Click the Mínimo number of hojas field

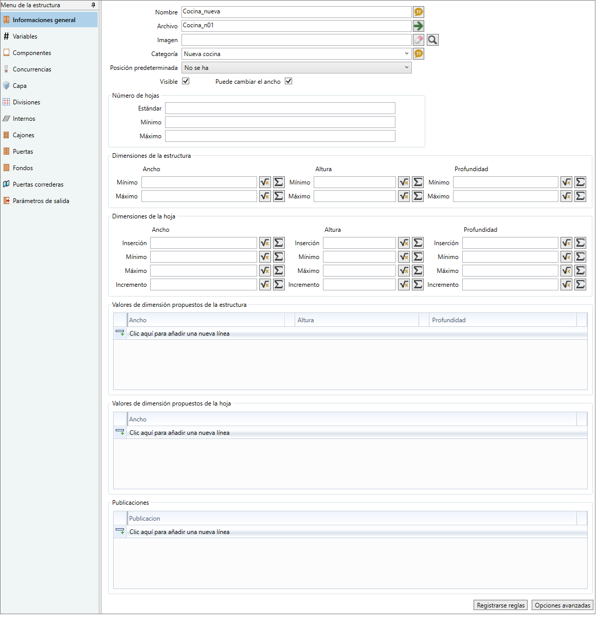pyautogui.click(x=280, y=122)
